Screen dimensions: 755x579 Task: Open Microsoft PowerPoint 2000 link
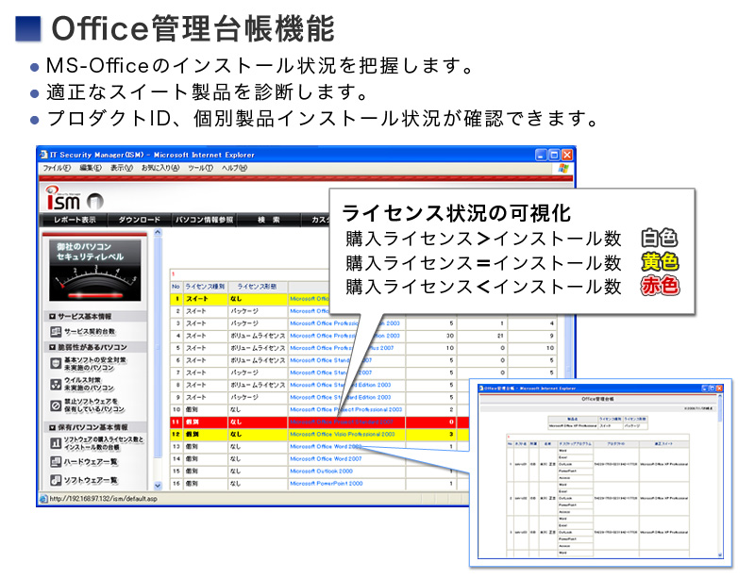click(x=326, y=483)
